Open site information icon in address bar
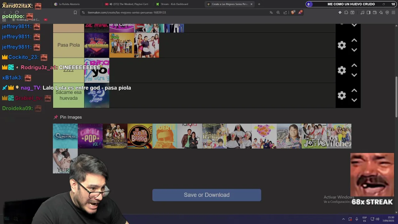 (x=83, y=12)
